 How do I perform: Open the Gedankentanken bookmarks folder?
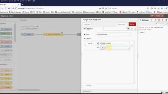pos(89,12)
